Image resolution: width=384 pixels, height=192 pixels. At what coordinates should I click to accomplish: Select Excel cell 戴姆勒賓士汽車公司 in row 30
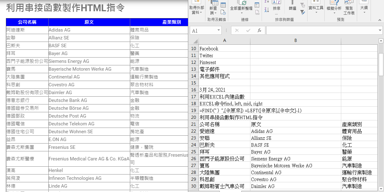[x=224, y=186]
